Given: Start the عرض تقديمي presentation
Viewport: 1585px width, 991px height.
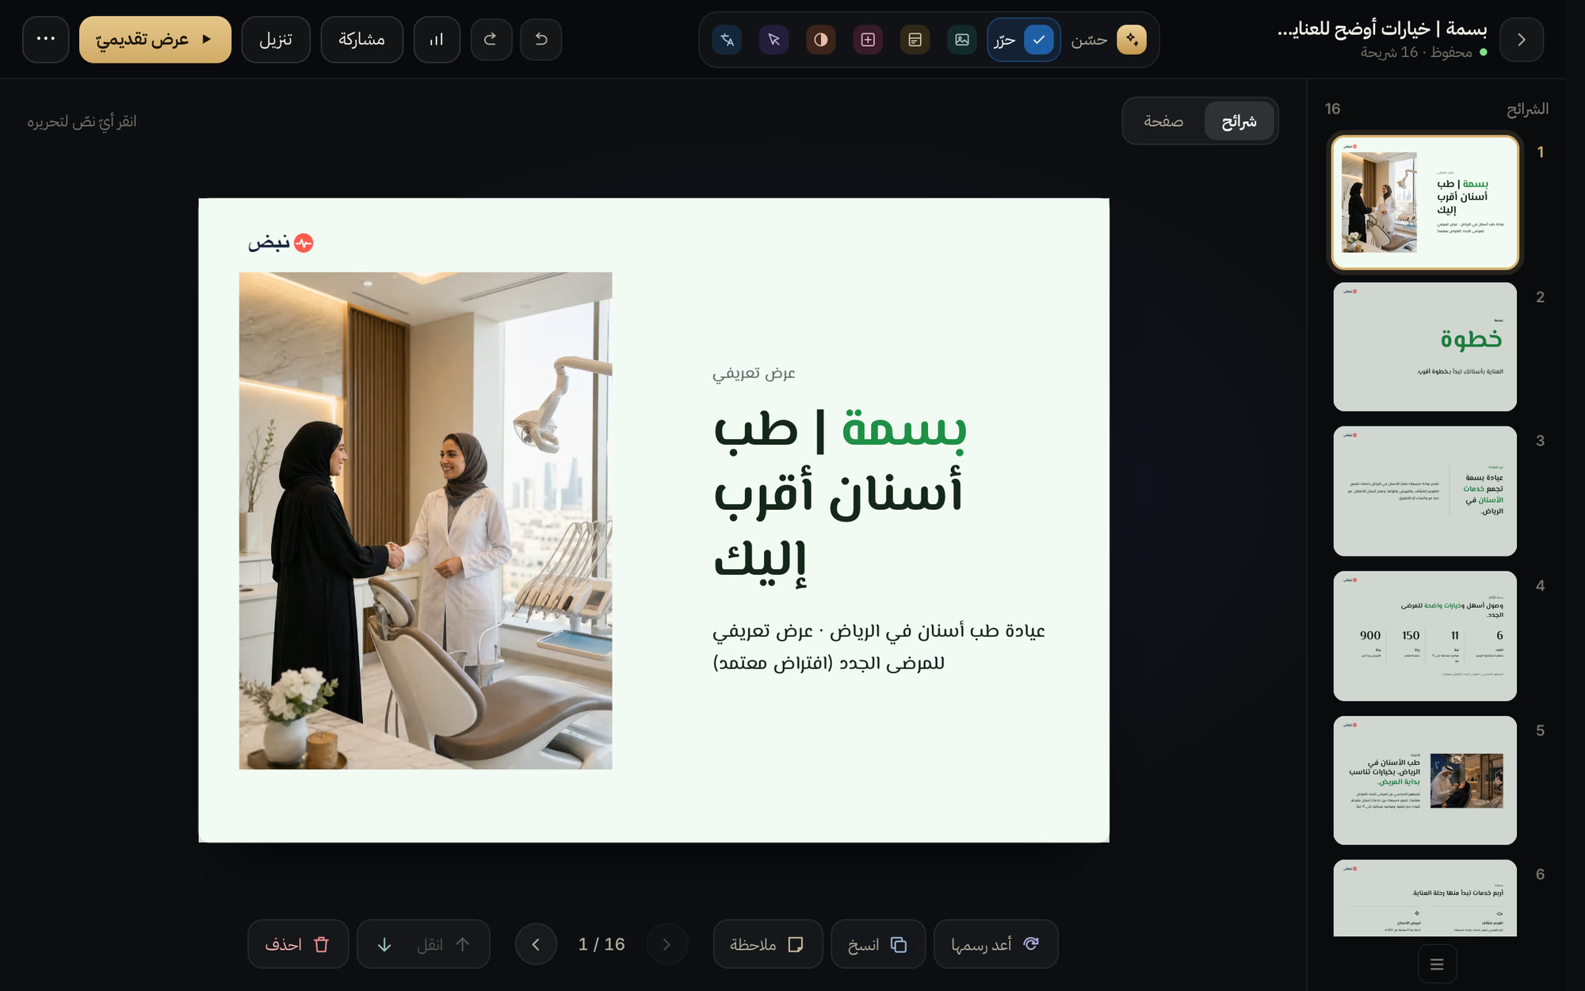Looking at the screenshot, I should coord(155,40).
